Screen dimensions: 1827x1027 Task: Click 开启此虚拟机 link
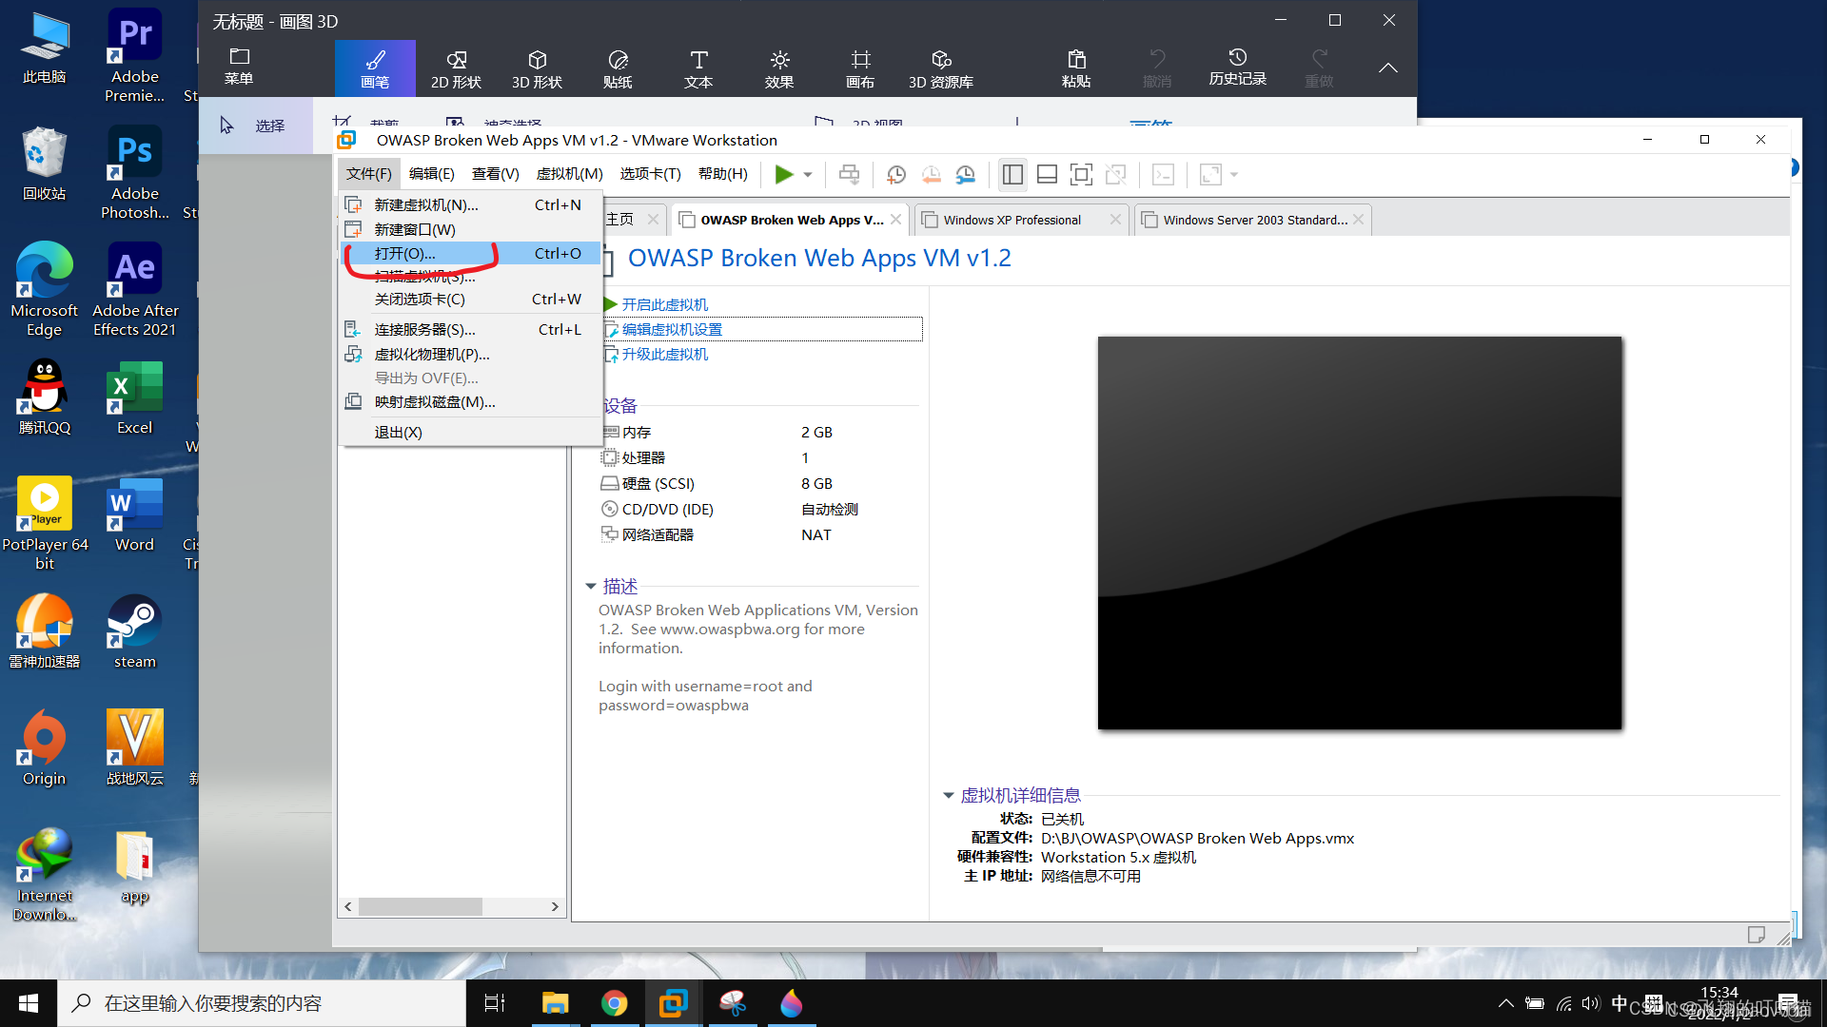tap(664, 304)
